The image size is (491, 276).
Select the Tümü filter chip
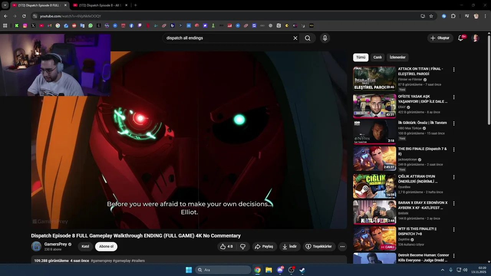(361, 58)
